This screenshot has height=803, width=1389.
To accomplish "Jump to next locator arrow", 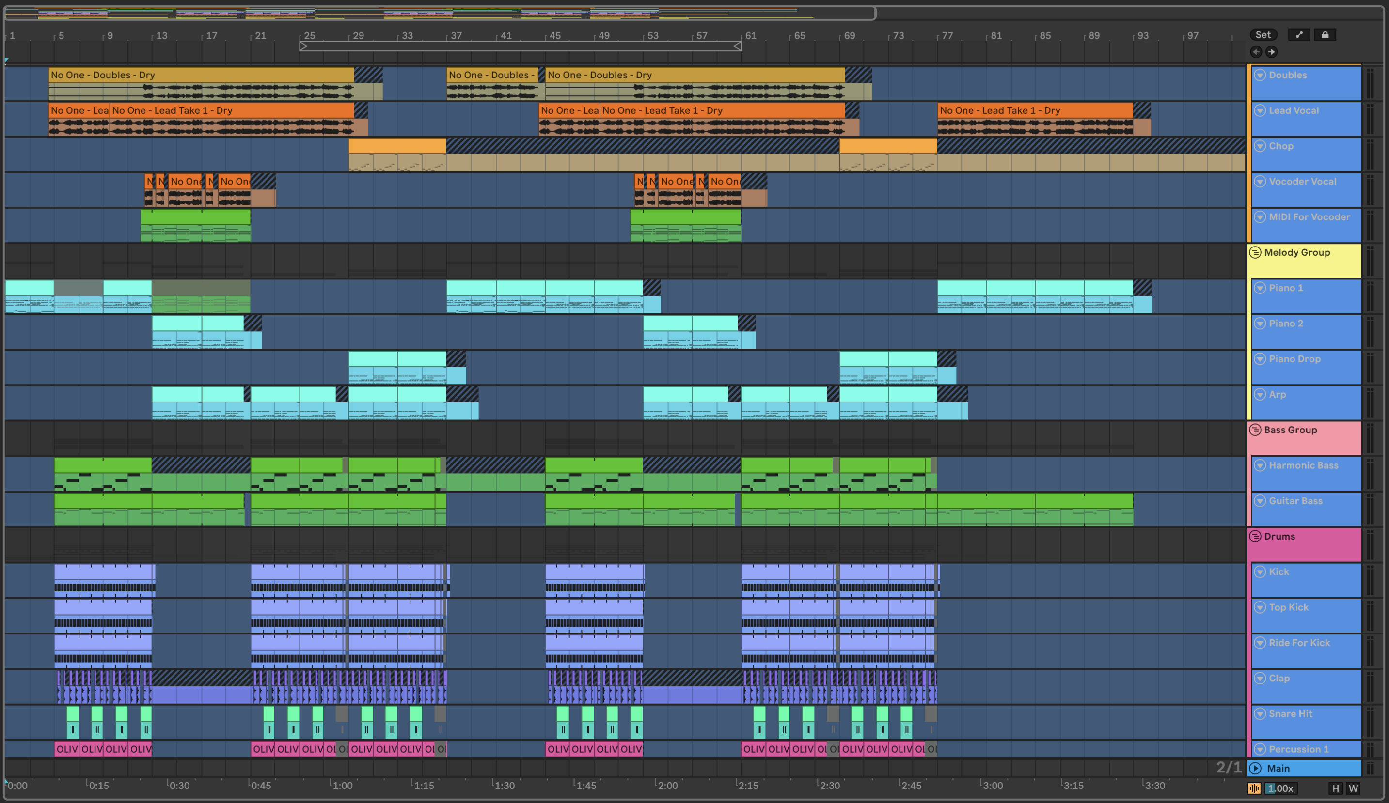I will coord(1271,52).
